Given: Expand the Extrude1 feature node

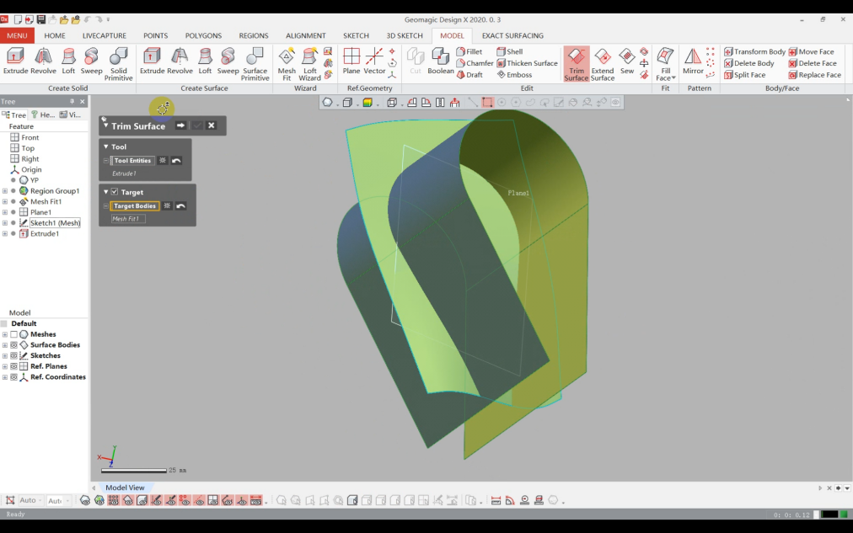Looking at the screenshot, I should 5,234.
